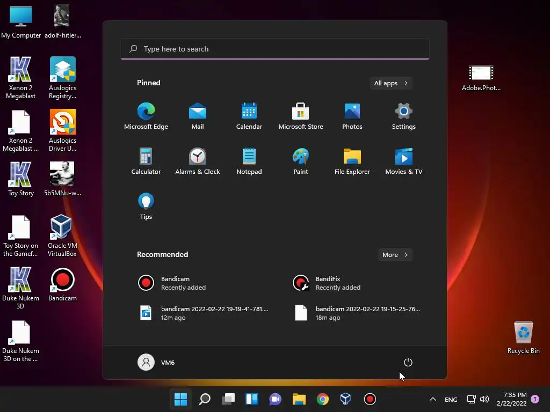Screen dimensions: 550x412
Task: Open Settings from pinned apps
Action: [x=404, y=116]
